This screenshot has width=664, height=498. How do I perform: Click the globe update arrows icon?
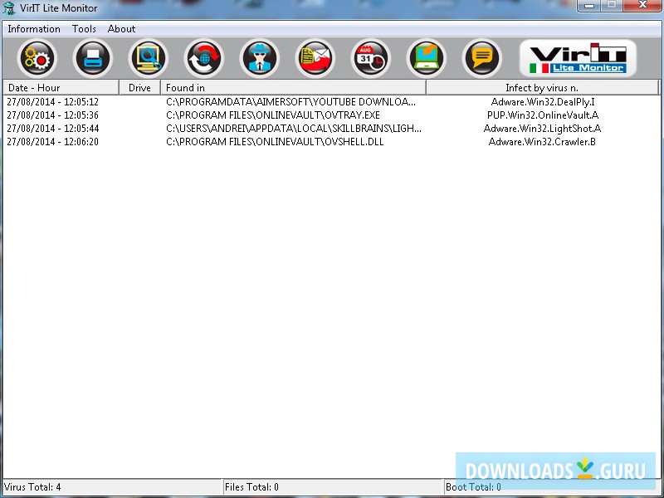pyautogui.click(x=203, y=58)
